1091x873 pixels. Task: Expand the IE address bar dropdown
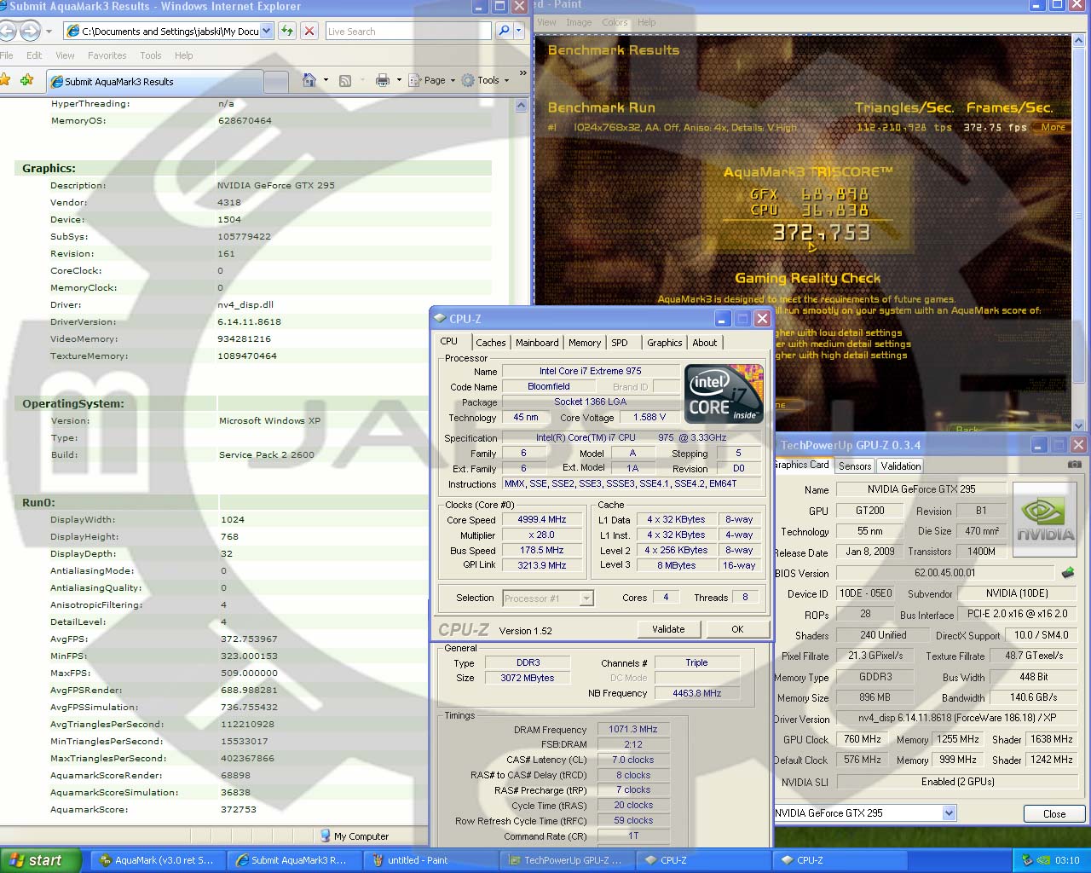[x=266, y=32]
